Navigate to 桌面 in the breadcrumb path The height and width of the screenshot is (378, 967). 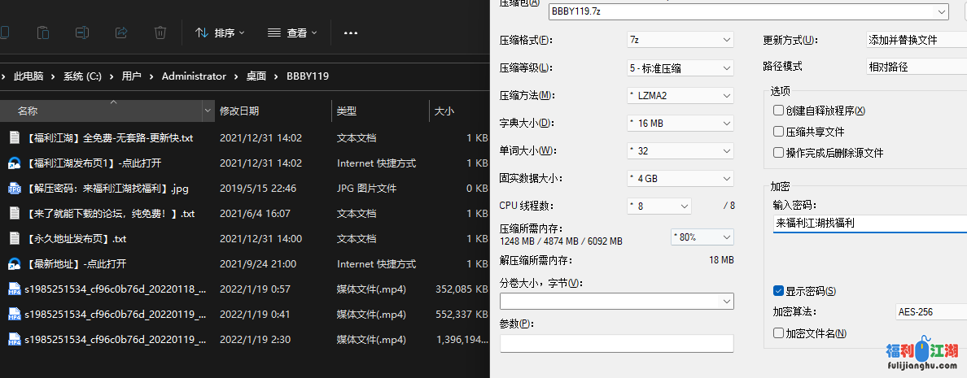coord(256,76)
